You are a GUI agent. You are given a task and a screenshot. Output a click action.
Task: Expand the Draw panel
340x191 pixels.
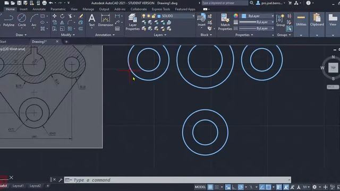point(21,34)
